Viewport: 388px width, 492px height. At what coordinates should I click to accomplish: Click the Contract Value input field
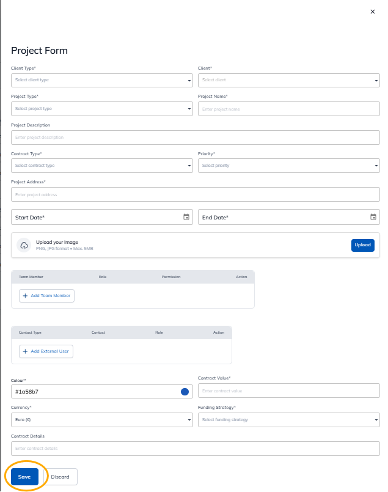pos(288,391)
